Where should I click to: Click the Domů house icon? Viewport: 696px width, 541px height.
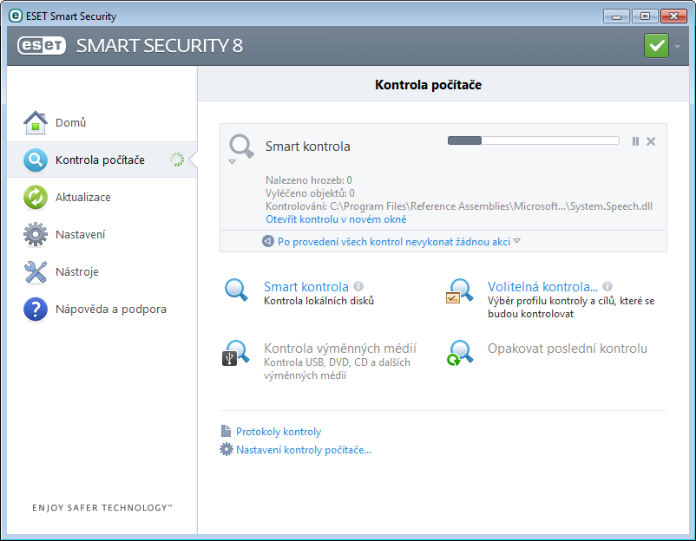36,122
